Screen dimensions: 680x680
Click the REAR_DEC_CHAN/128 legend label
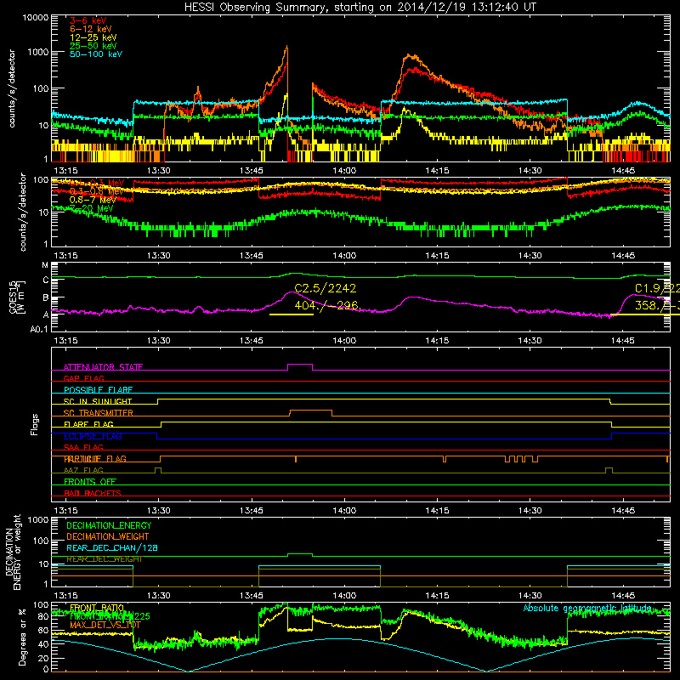112,547
